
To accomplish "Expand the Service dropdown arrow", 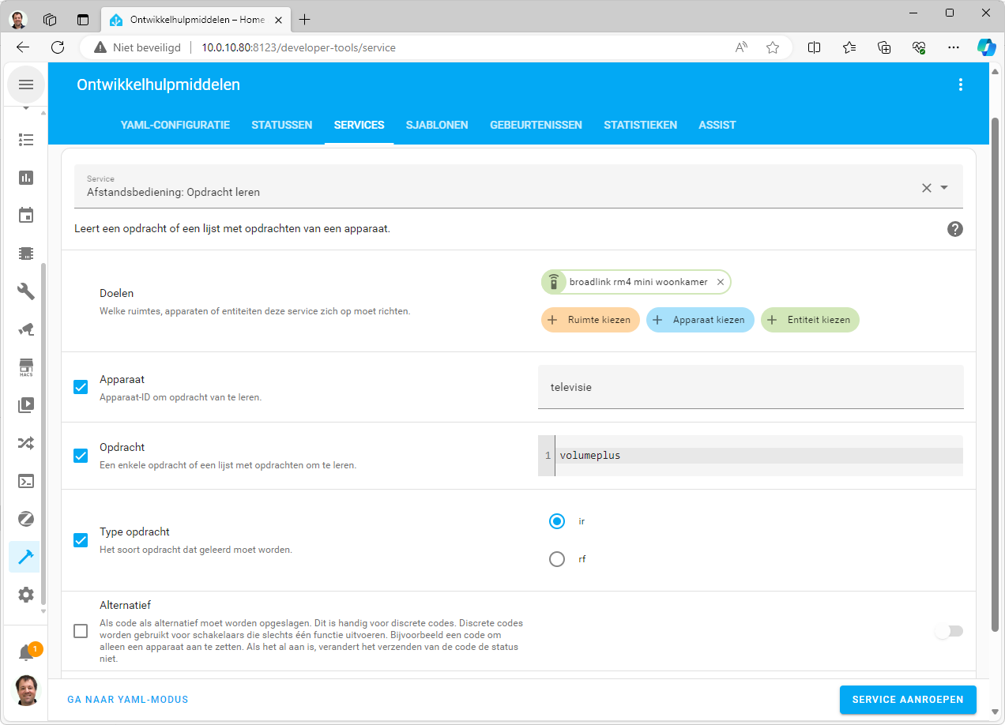I will pos(944,188).
